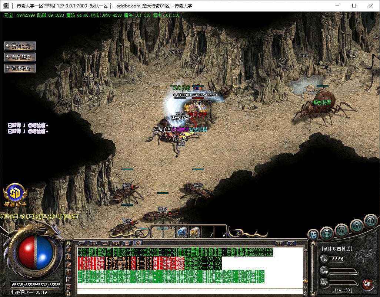Click the chat scrollbar up arrow
This screenshot has height=297, width=380.
pos(305,249)
